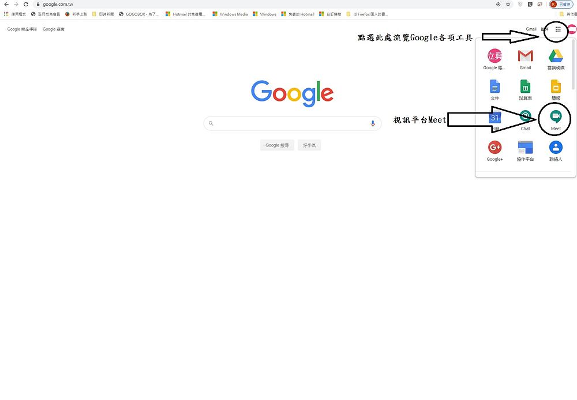The width and height of the screenshot is (577, 400).
Task: Click the apps panel vertical scrollbar
Action: tap(574, 66)
